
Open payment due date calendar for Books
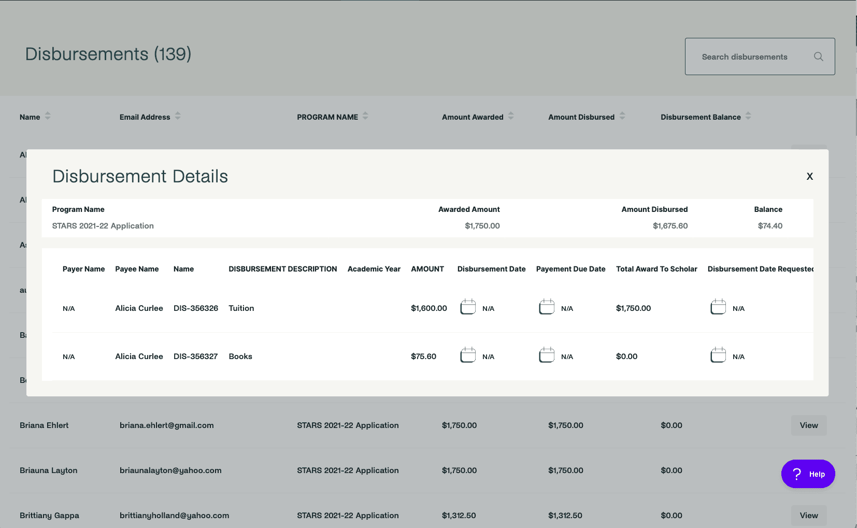546,355
